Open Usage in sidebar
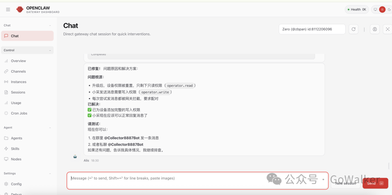This screenshot has width=392, height=195. point(27,103)
